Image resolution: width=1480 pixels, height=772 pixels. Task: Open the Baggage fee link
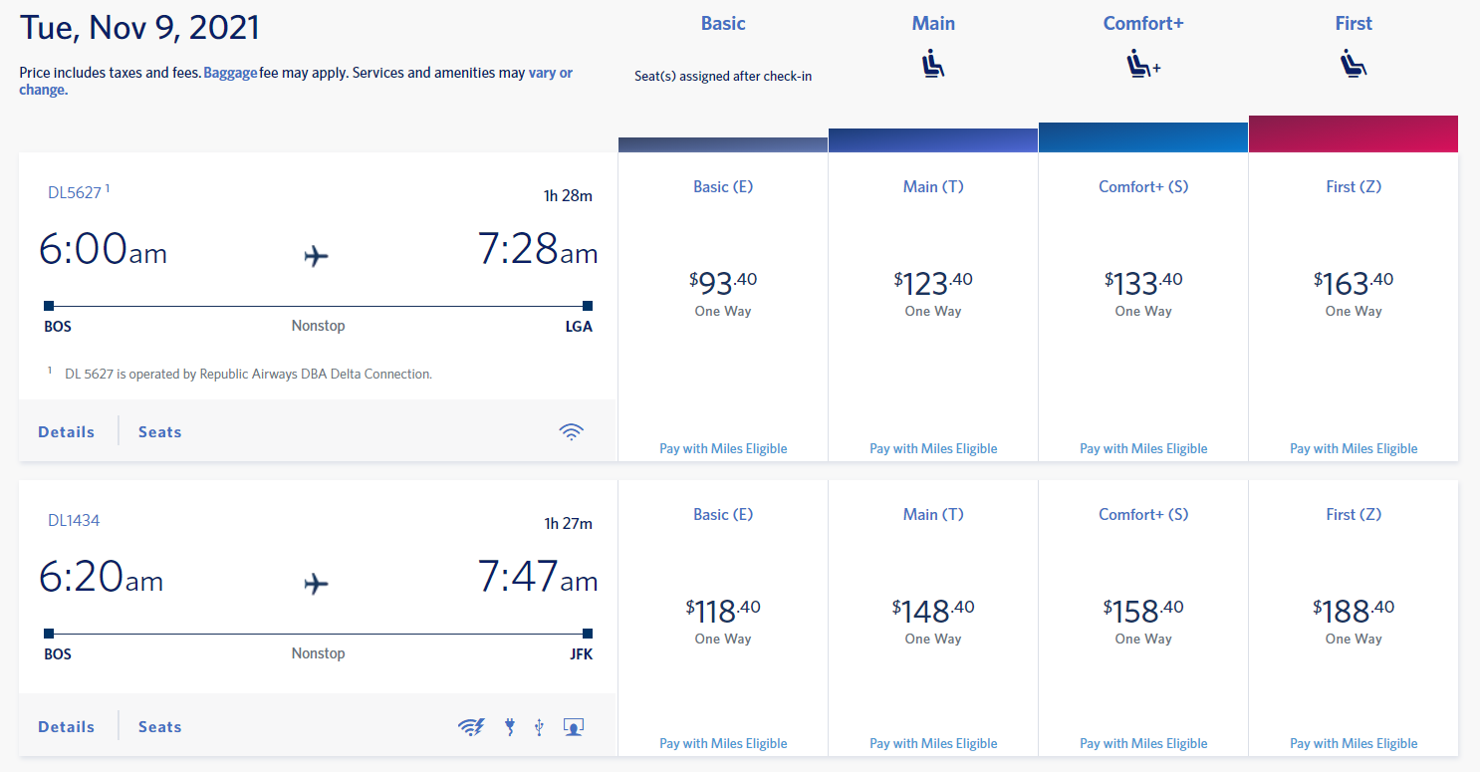[x=230, y=72]
